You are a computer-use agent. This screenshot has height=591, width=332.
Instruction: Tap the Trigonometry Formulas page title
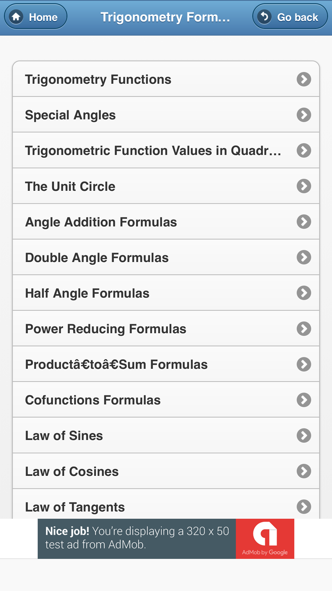(x=165, y=17)
